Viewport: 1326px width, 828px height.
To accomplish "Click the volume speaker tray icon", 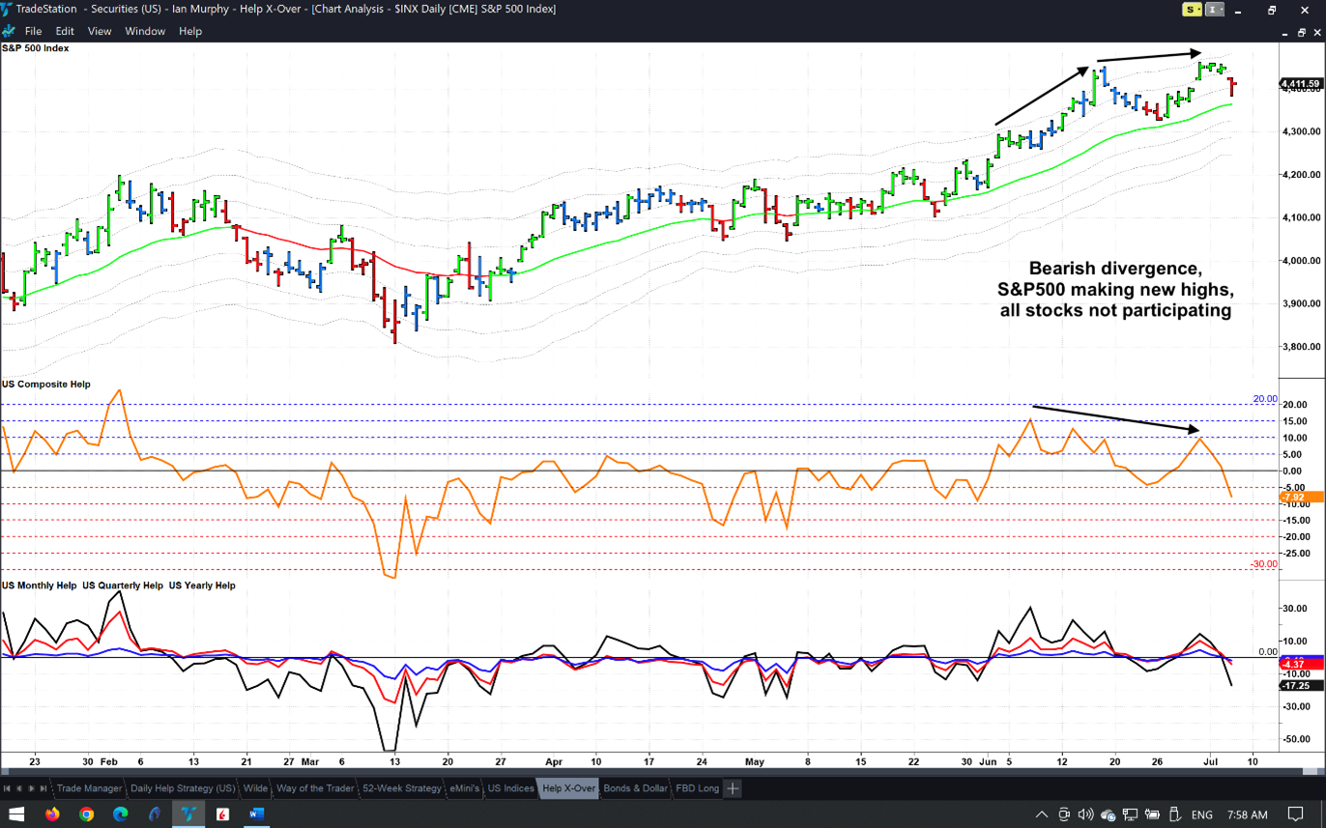I will [x=1085, y=814].
